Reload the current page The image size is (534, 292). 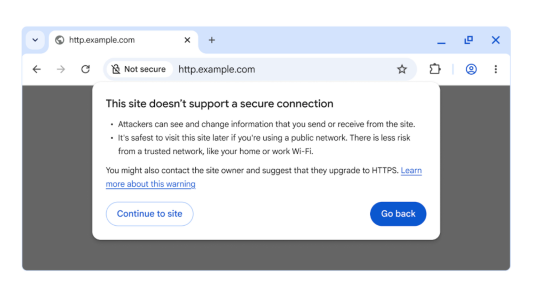[85, 69]
